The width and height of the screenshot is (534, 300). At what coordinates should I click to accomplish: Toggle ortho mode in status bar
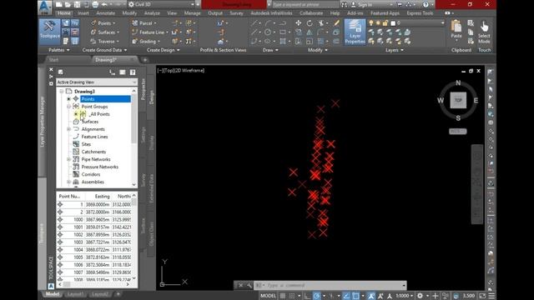(x=307, y=296)
